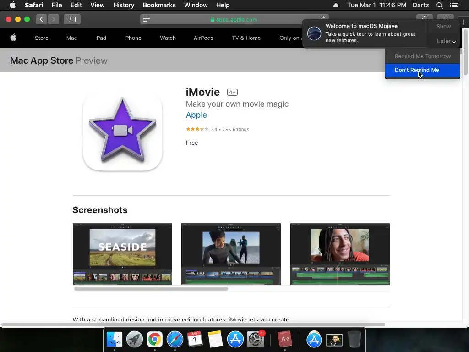Launch Google Chrome from the Dock
This screenshot has height=352, width=469.
click(x=154, y=339)
